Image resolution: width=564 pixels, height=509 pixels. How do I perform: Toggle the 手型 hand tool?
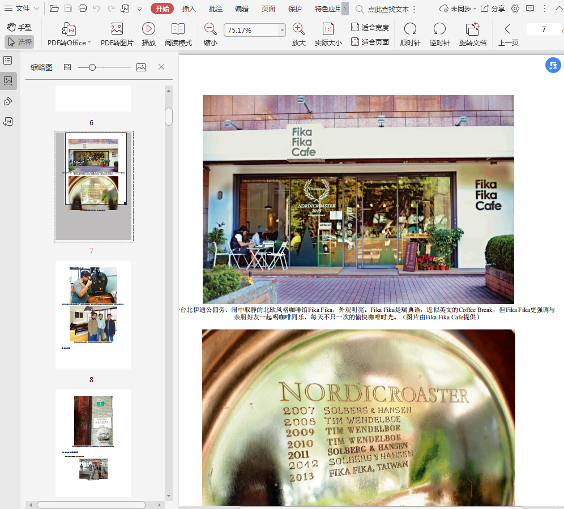19,27
